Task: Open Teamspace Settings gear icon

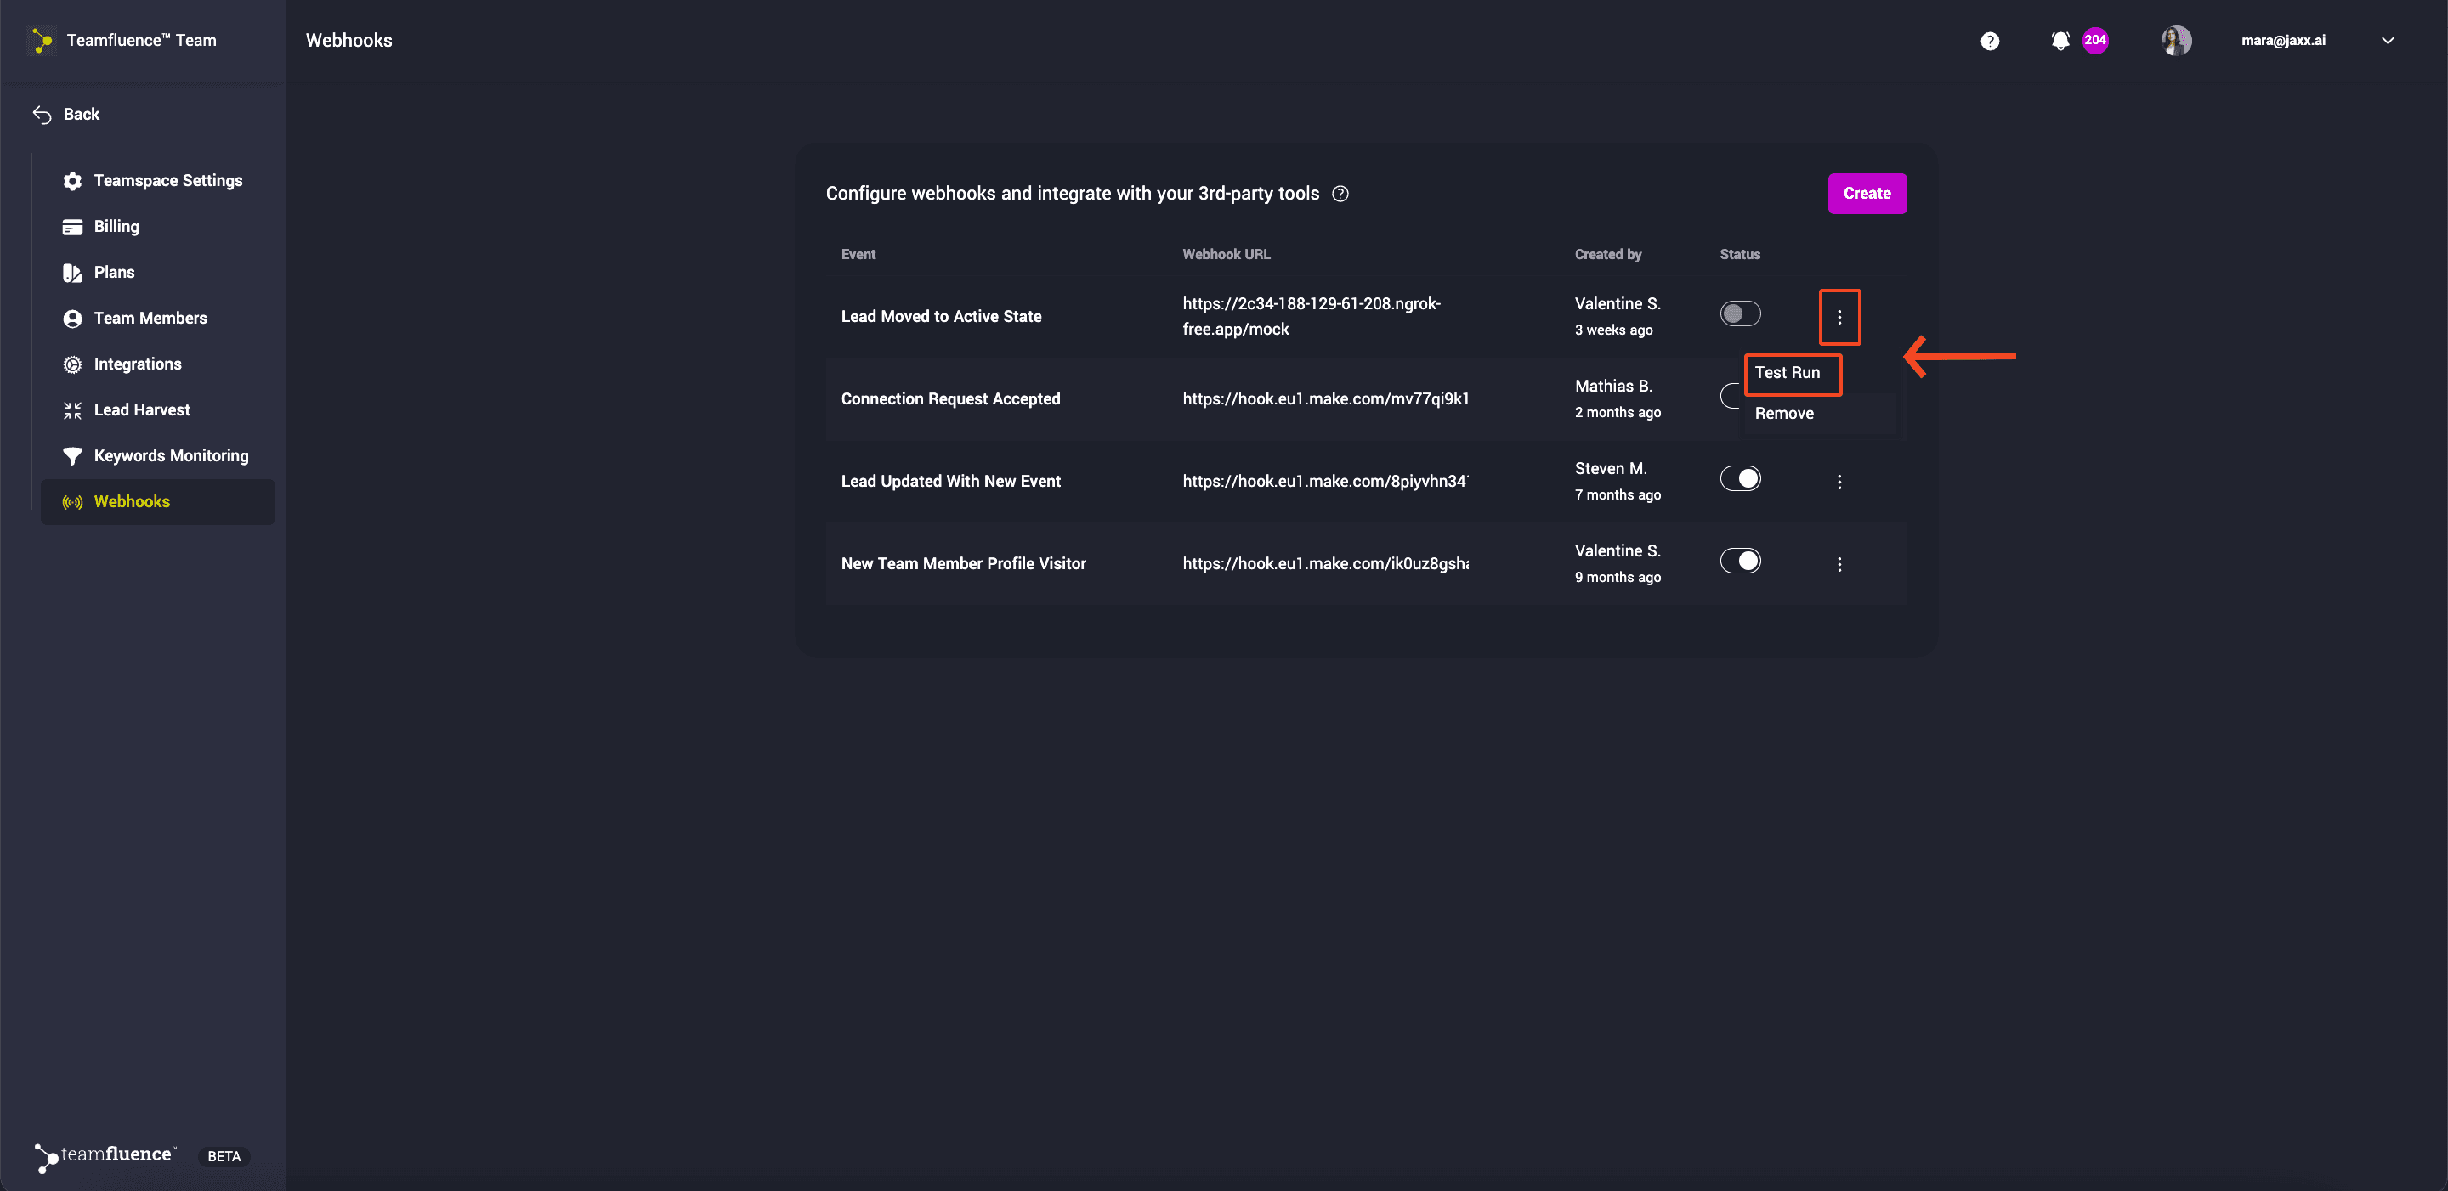Action: pyautogui.click(x=72, y=182)
